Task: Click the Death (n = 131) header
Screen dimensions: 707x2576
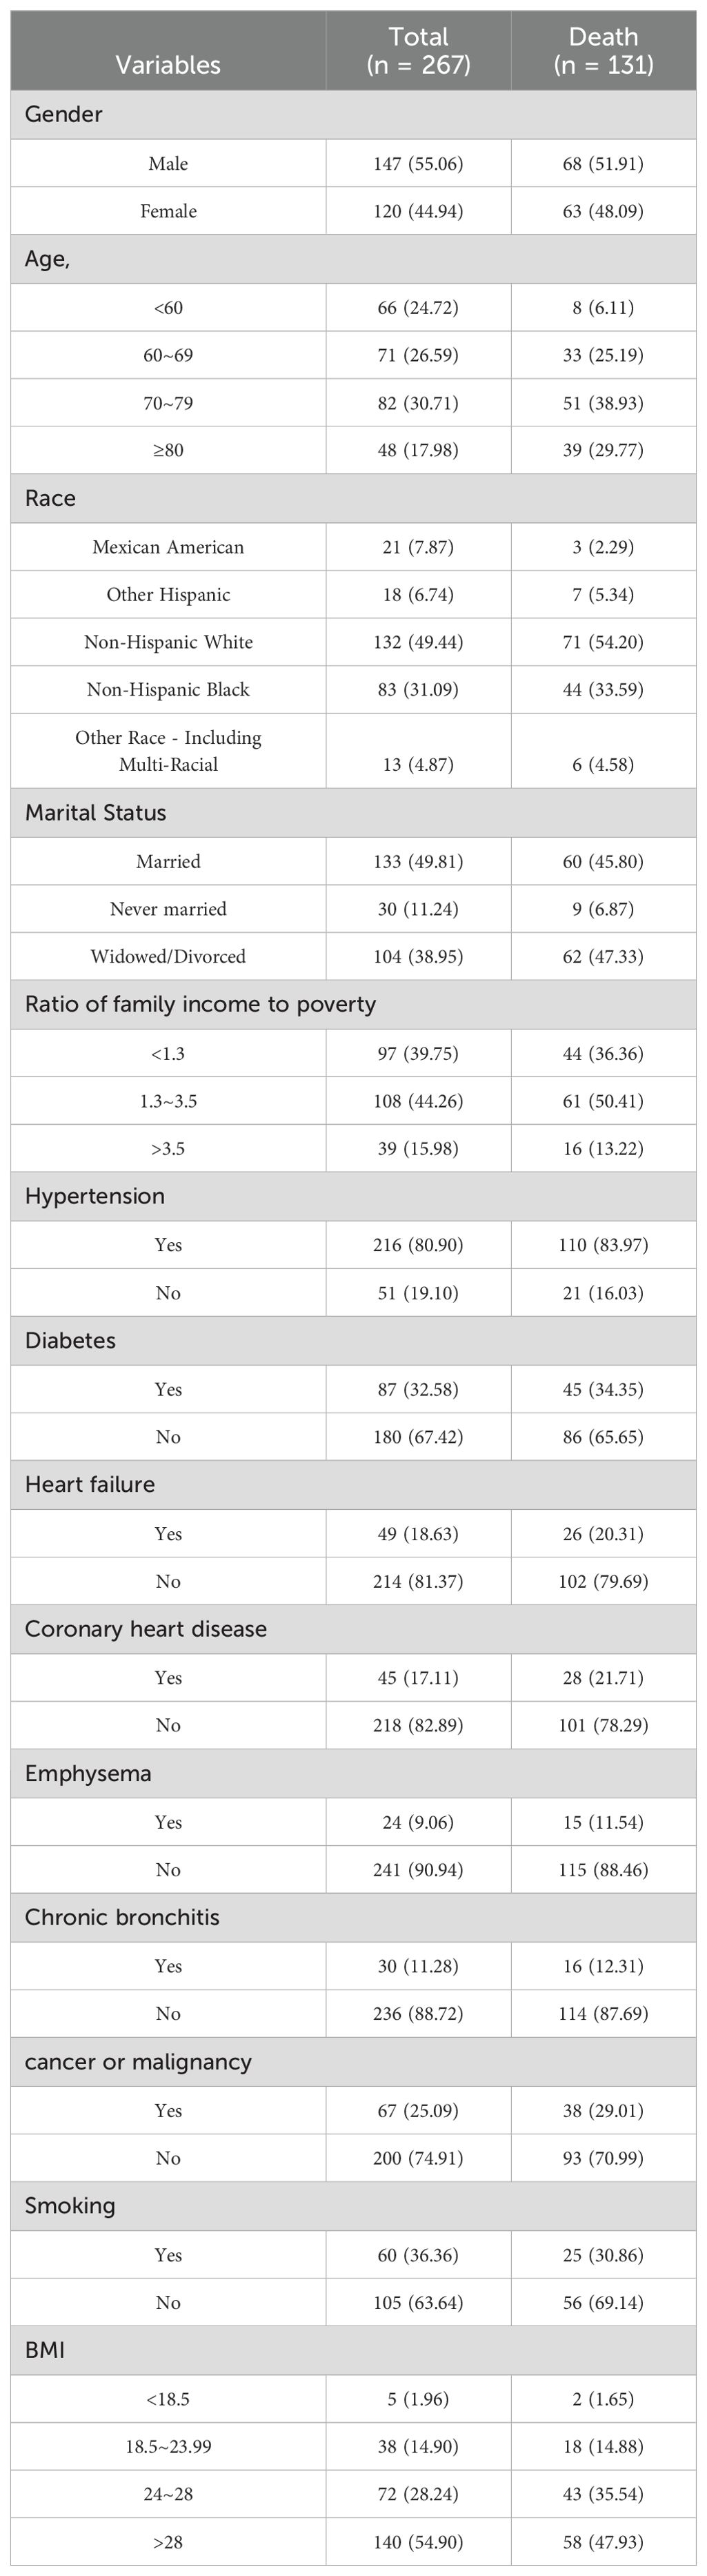Action: tap(603, 51)
